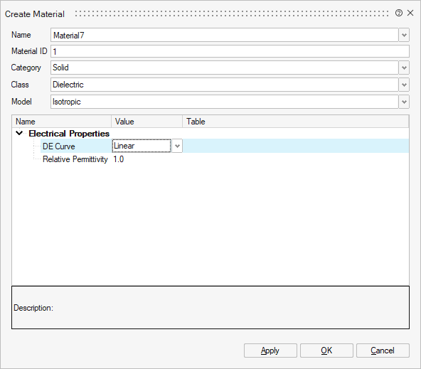Click the Material7 name field
The image size is (421, 369).
point(225,35)
